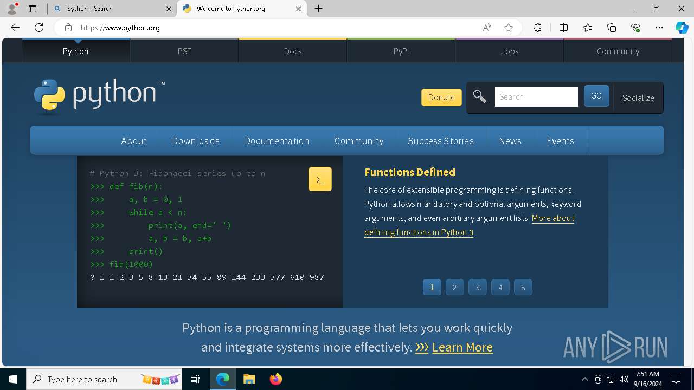Show slide 4 of code examples

pyautogui.click(x=500, y=287)
